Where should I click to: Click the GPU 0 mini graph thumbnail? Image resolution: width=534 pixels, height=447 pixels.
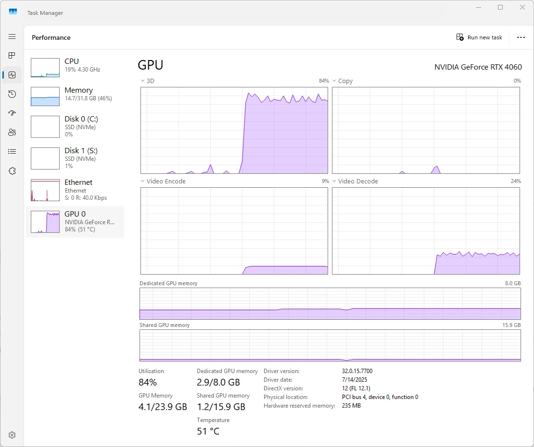pyautogui.click(x=45, y=222)
